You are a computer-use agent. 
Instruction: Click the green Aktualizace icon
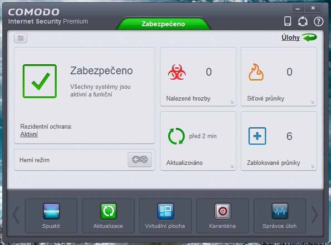108,211
